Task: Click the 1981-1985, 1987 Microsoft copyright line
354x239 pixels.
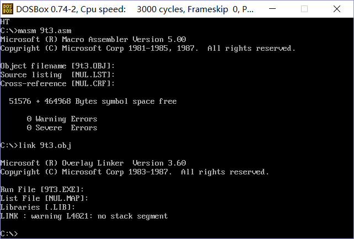Action: tap(148, 49)
